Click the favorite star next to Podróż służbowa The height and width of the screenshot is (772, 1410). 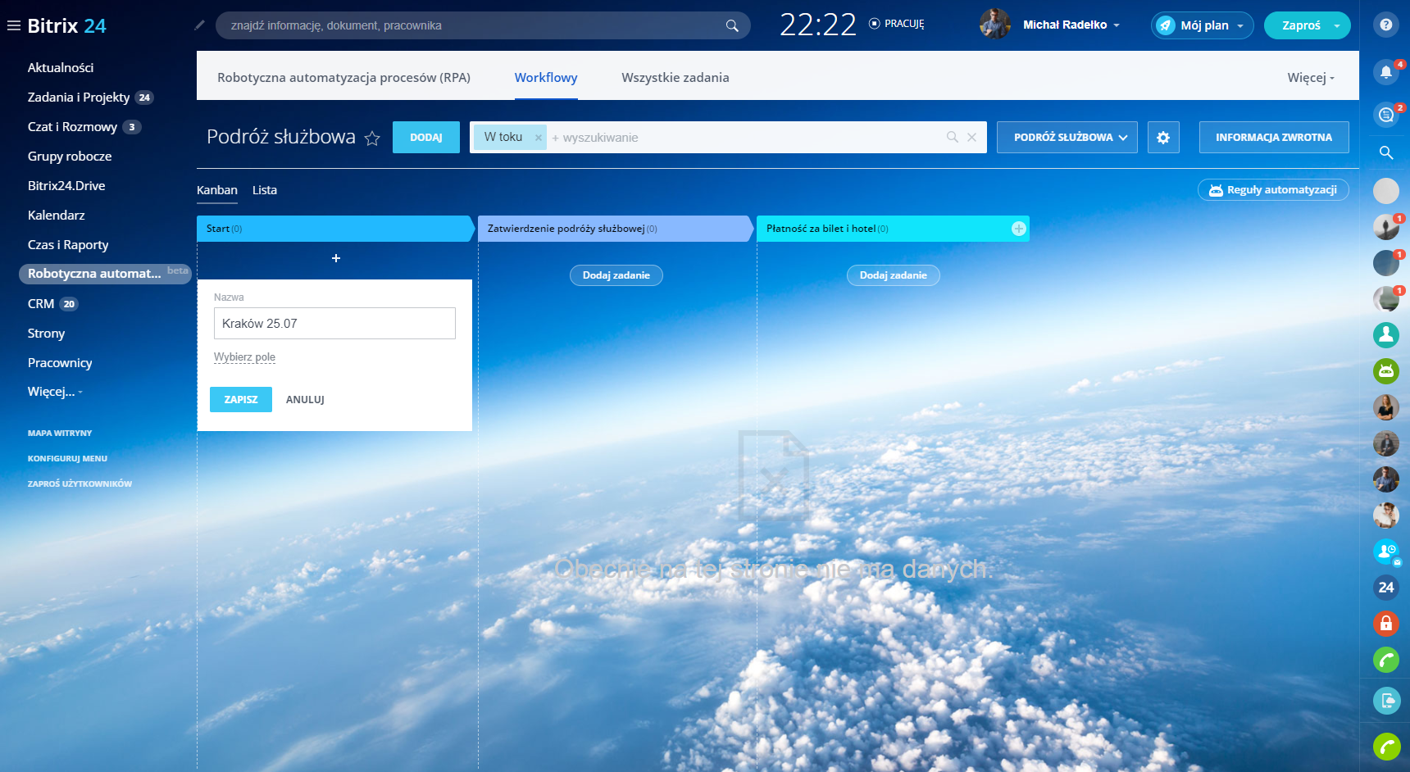coord(372,139)
